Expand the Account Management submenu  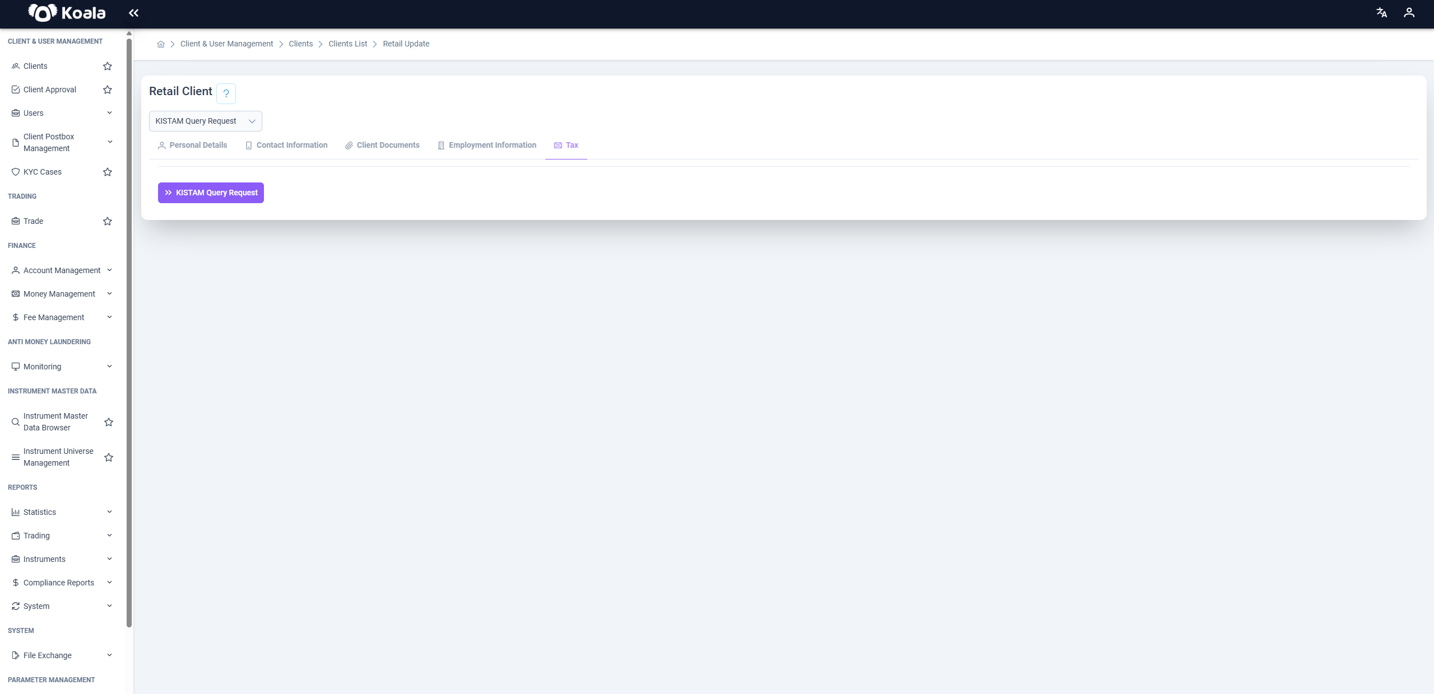(x=62, y=270)
